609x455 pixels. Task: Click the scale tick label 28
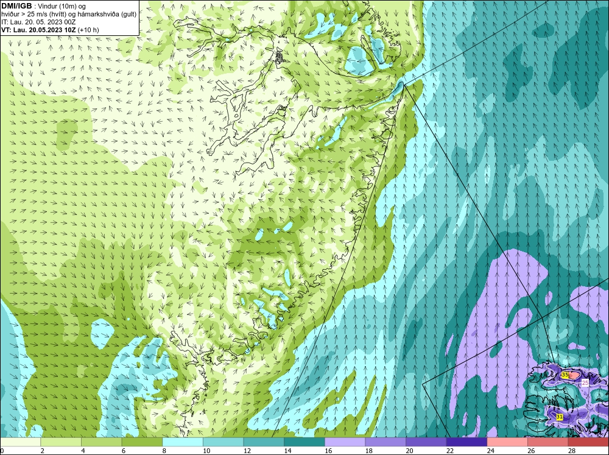click(x=572, y=451)
